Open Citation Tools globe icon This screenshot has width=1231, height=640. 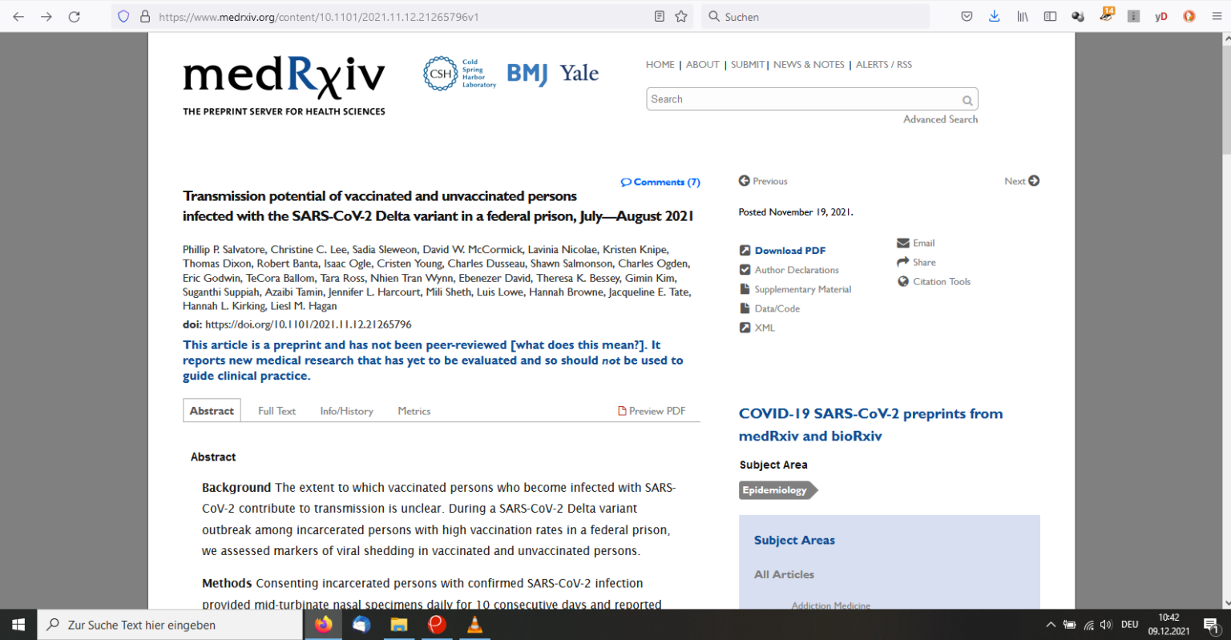(x=903, y=281)
